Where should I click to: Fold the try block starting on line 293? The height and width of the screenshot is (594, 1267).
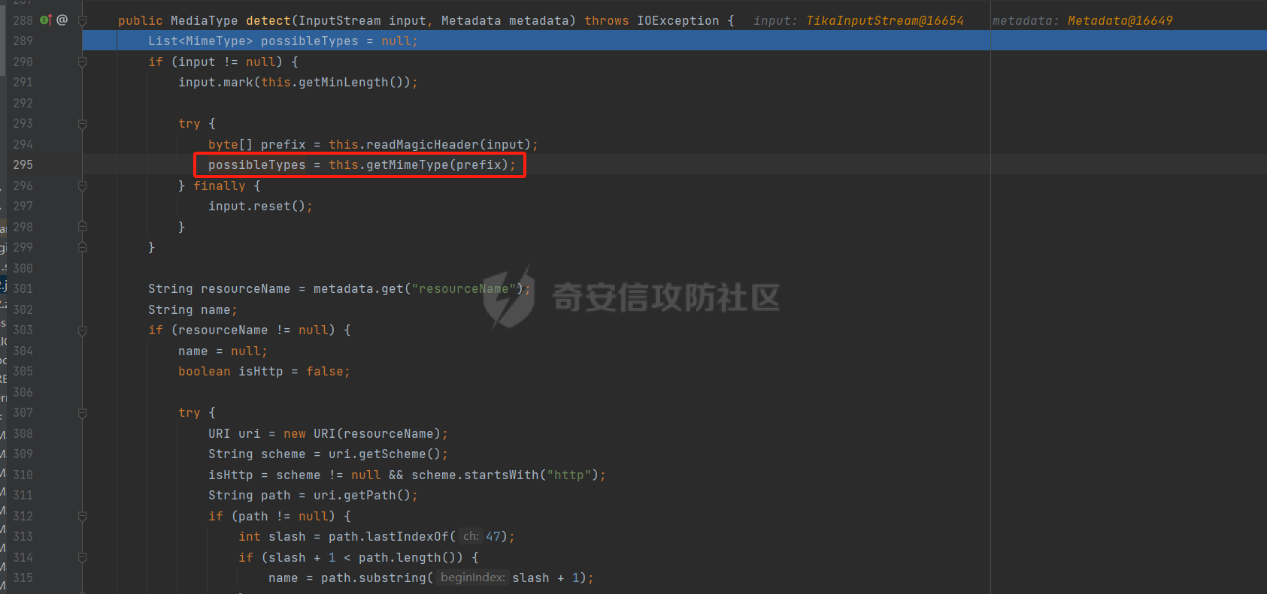(x=83, y=124)
